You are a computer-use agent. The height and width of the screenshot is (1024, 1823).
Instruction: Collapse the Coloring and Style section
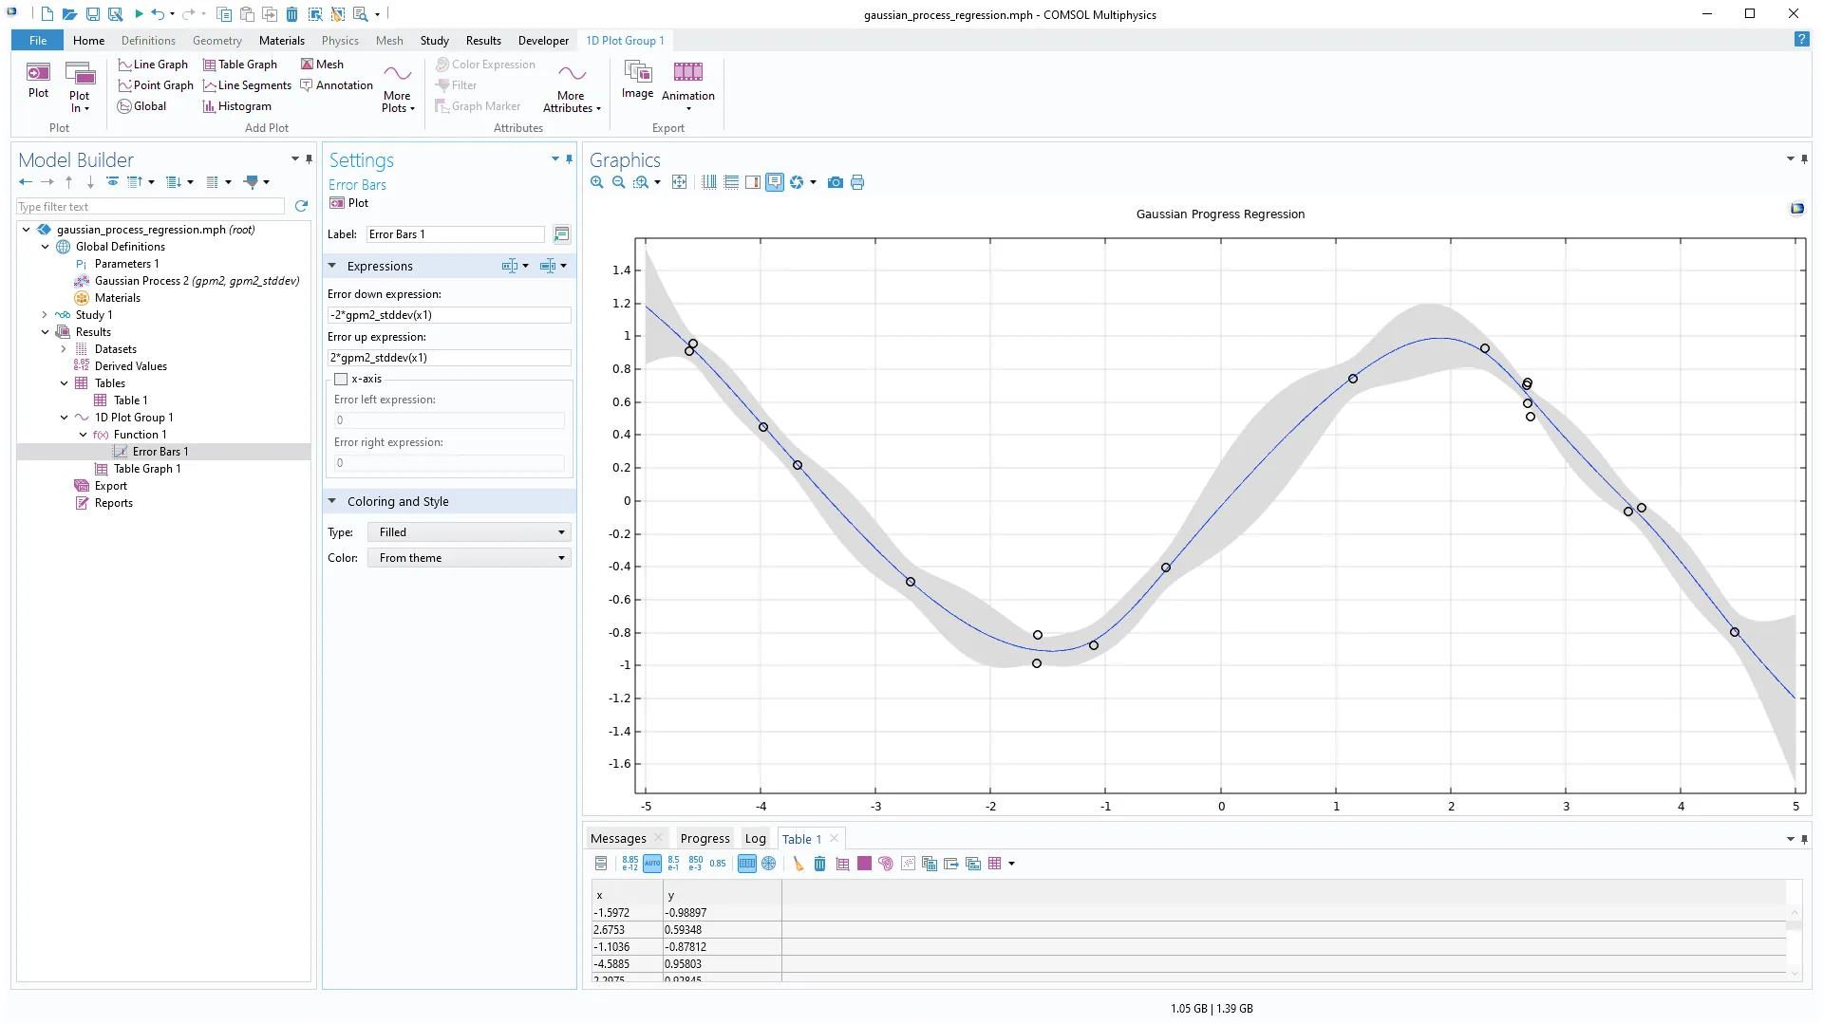332,501
